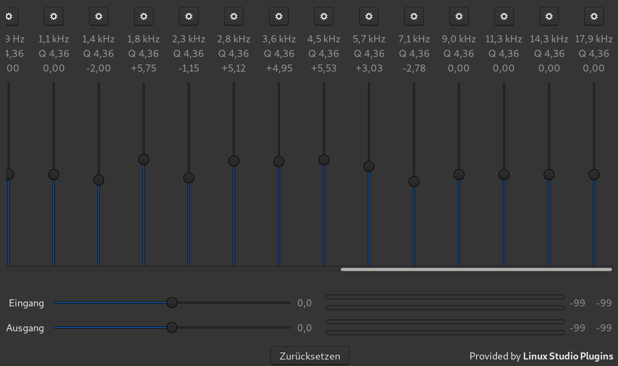Viewport: 618px width, 366px height.
Task: Select the 2,8 kHz band slider knob
Action: 234,161
